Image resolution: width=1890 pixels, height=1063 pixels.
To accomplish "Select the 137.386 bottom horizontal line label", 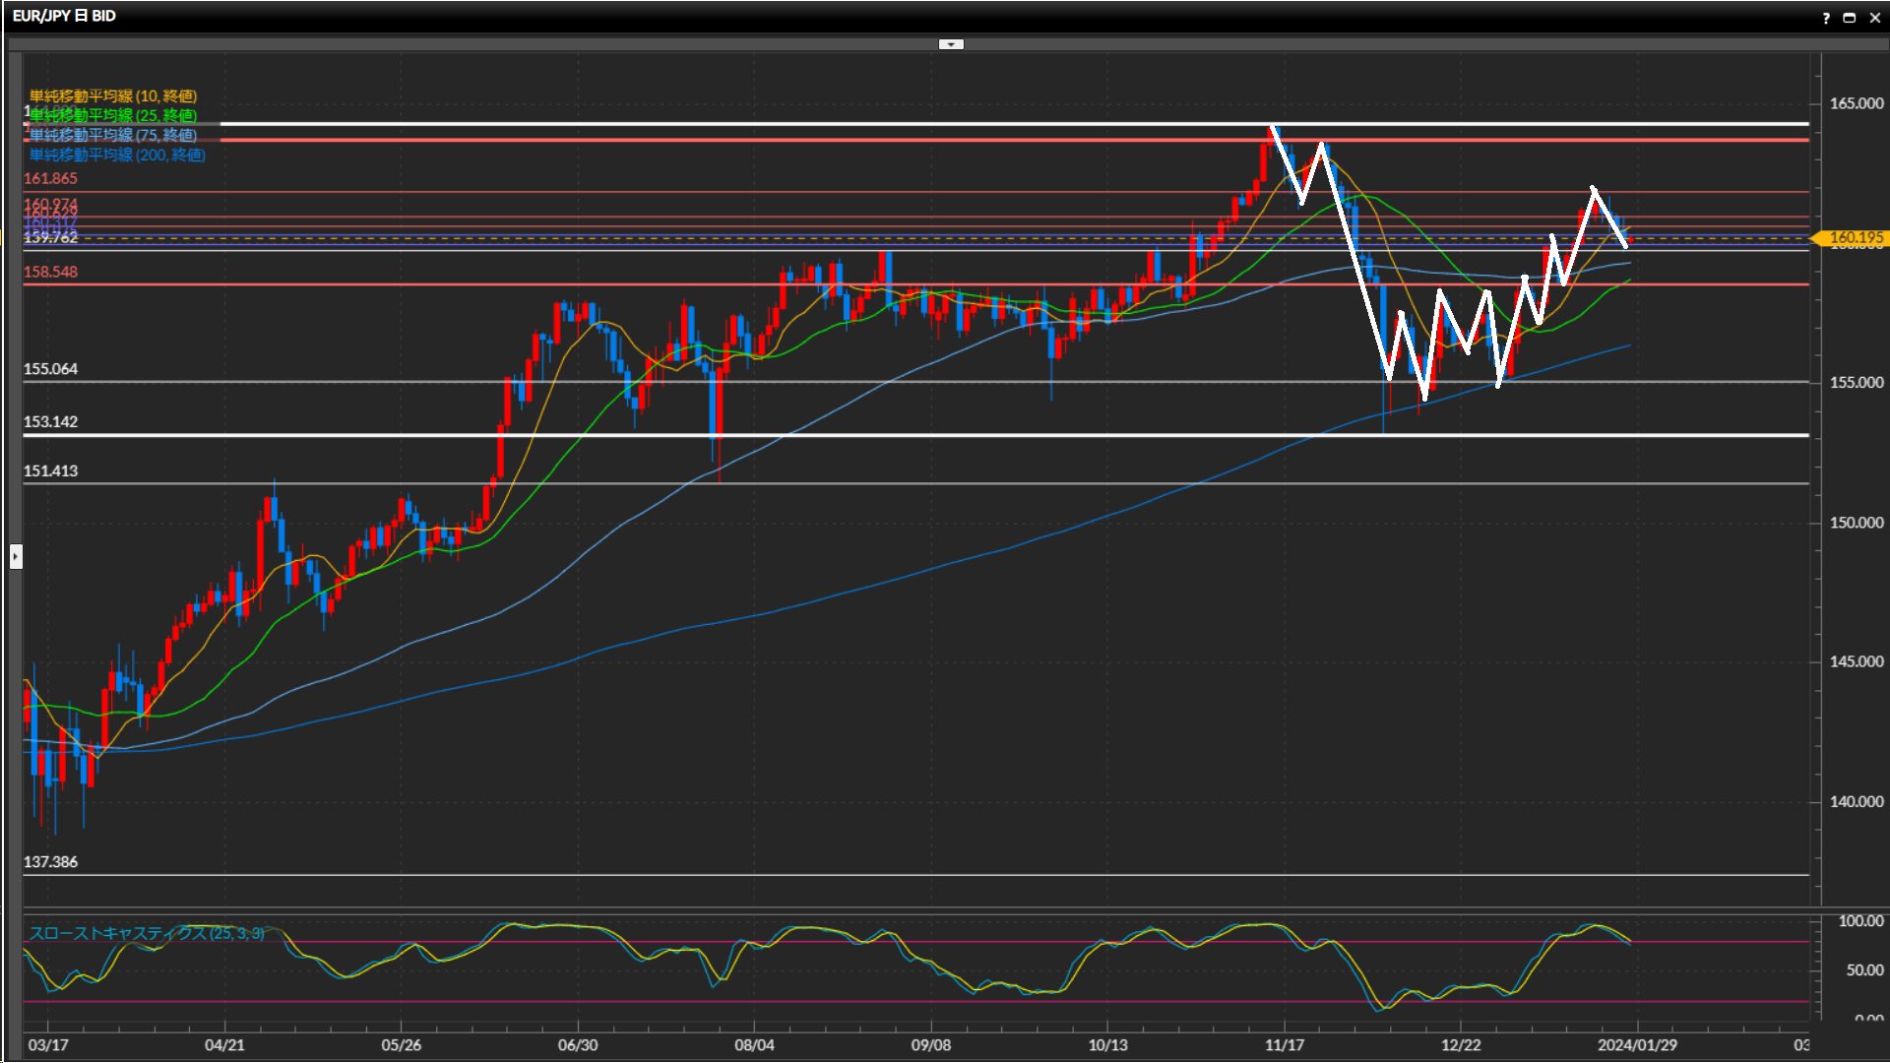I will 50,861.
